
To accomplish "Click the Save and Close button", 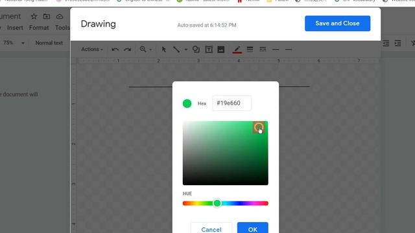I will pos(337,23).
